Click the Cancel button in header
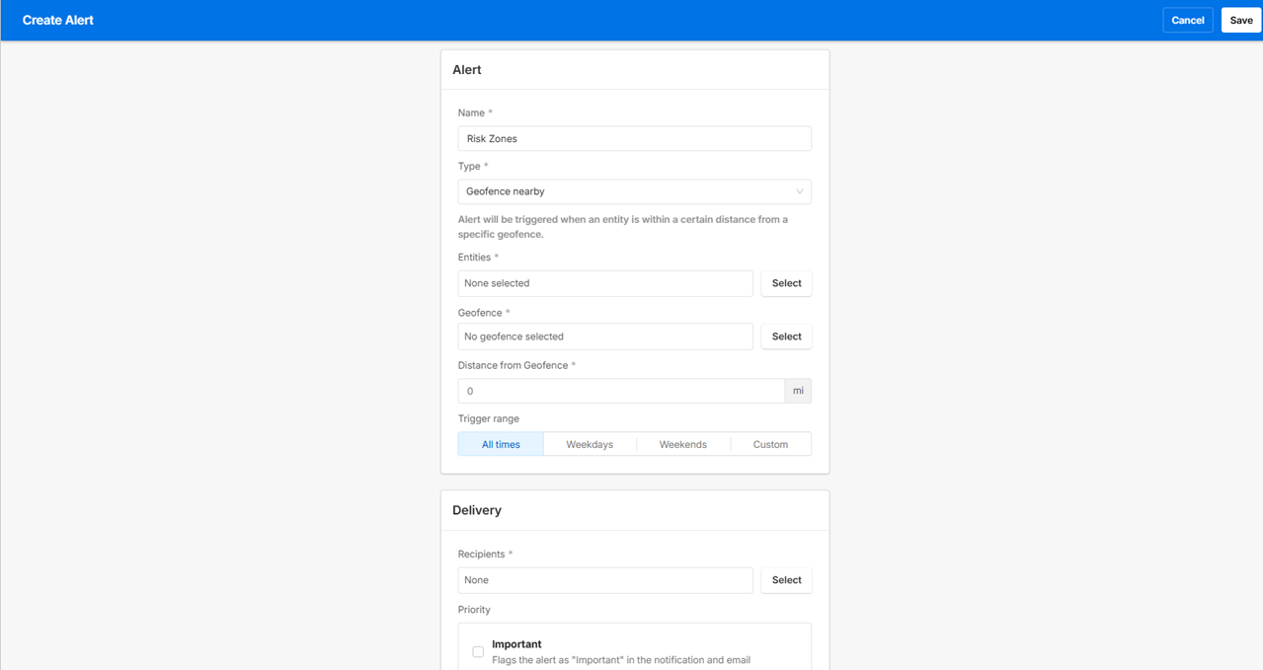1263x670 pixels. click(1187, 20)
